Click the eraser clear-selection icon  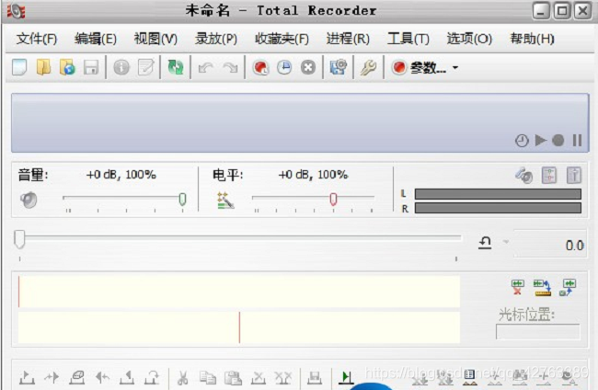[77, 377]
